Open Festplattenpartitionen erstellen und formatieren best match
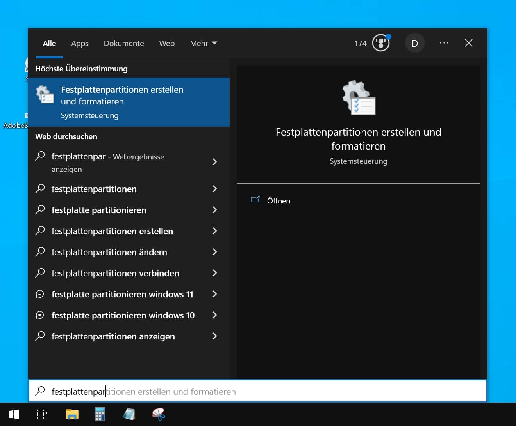This screenshot has height=426, width=516. coord(129,102)
